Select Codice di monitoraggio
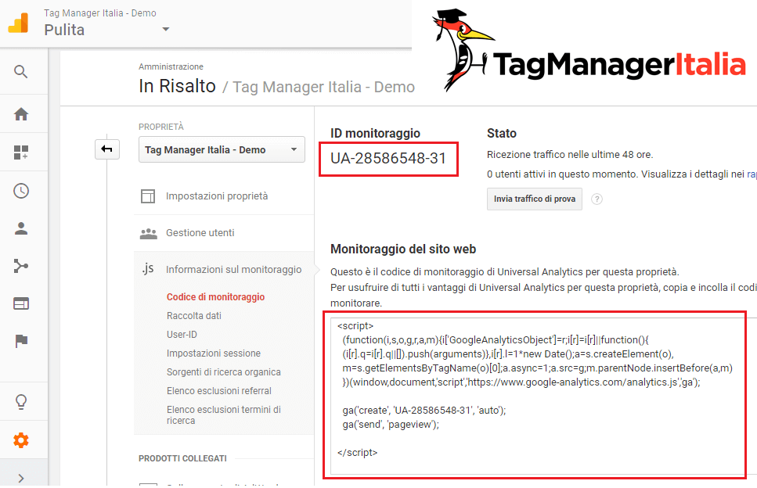Viewport: 757px width, 488px height. click(x=215, y=297)
